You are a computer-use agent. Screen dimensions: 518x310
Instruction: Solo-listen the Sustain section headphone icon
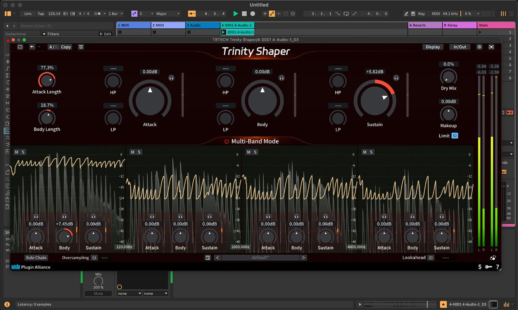tap(396, 78)
